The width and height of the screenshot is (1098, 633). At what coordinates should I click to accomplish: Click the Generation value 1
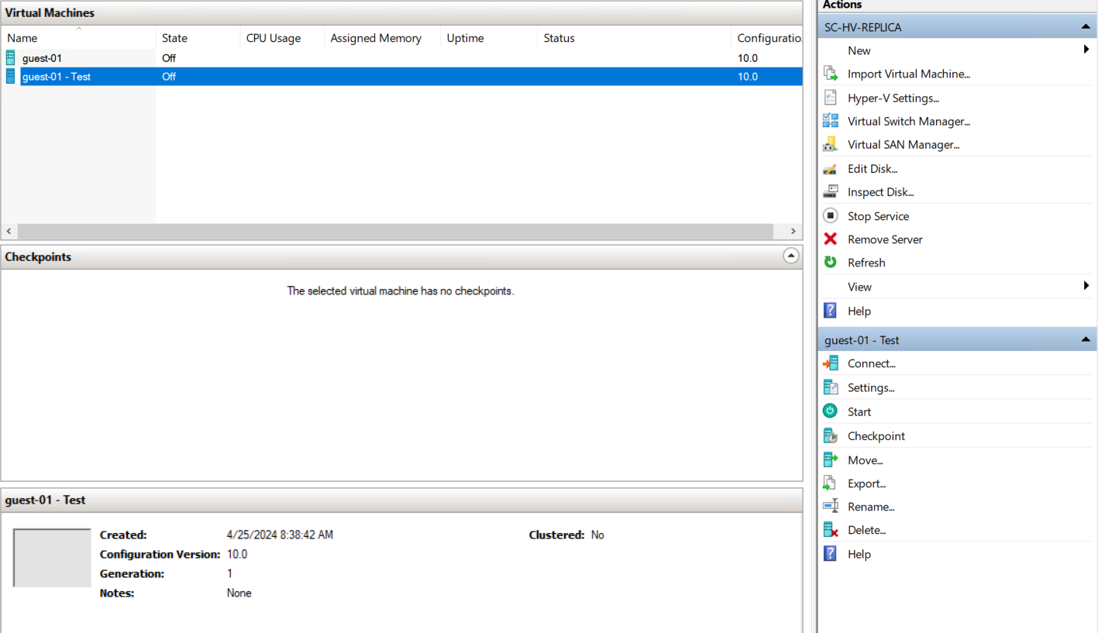229,573
